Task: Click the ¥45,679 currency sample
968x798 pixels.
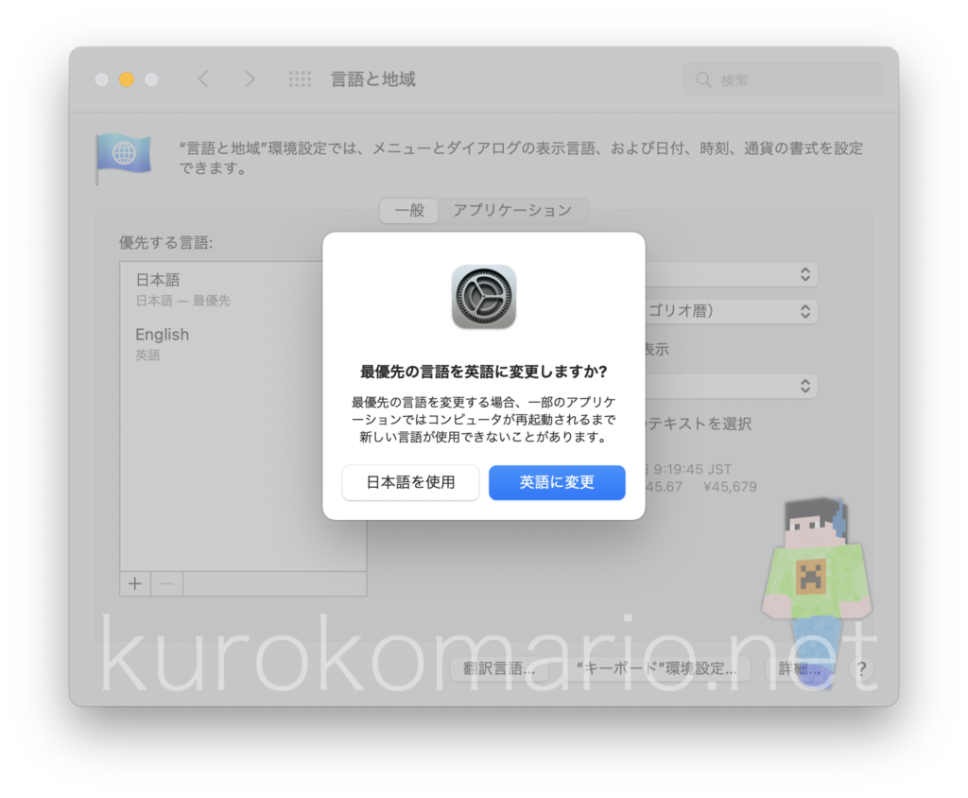Action: click(x=730, y=487)
